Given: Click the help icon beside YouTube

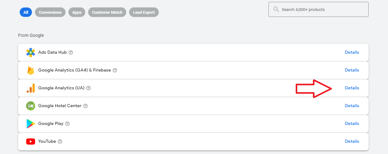Looking at the screenshot, I should (60, 142).
